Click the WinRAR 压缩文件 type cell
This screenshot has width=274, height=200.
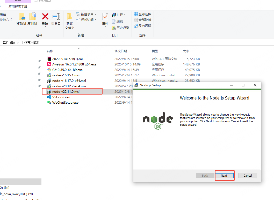[x=164, y=59]
